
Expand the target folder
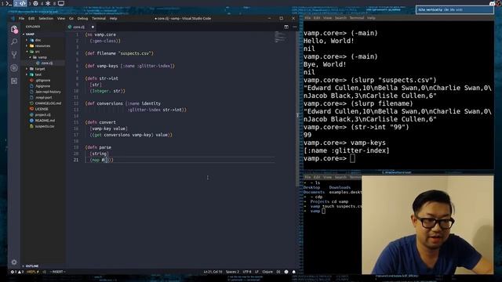(40, 69)
